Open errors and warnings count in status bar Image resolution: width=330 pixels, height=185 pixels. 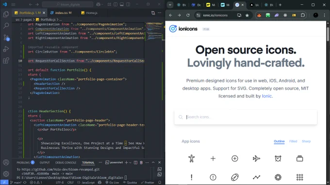point(36,183)
